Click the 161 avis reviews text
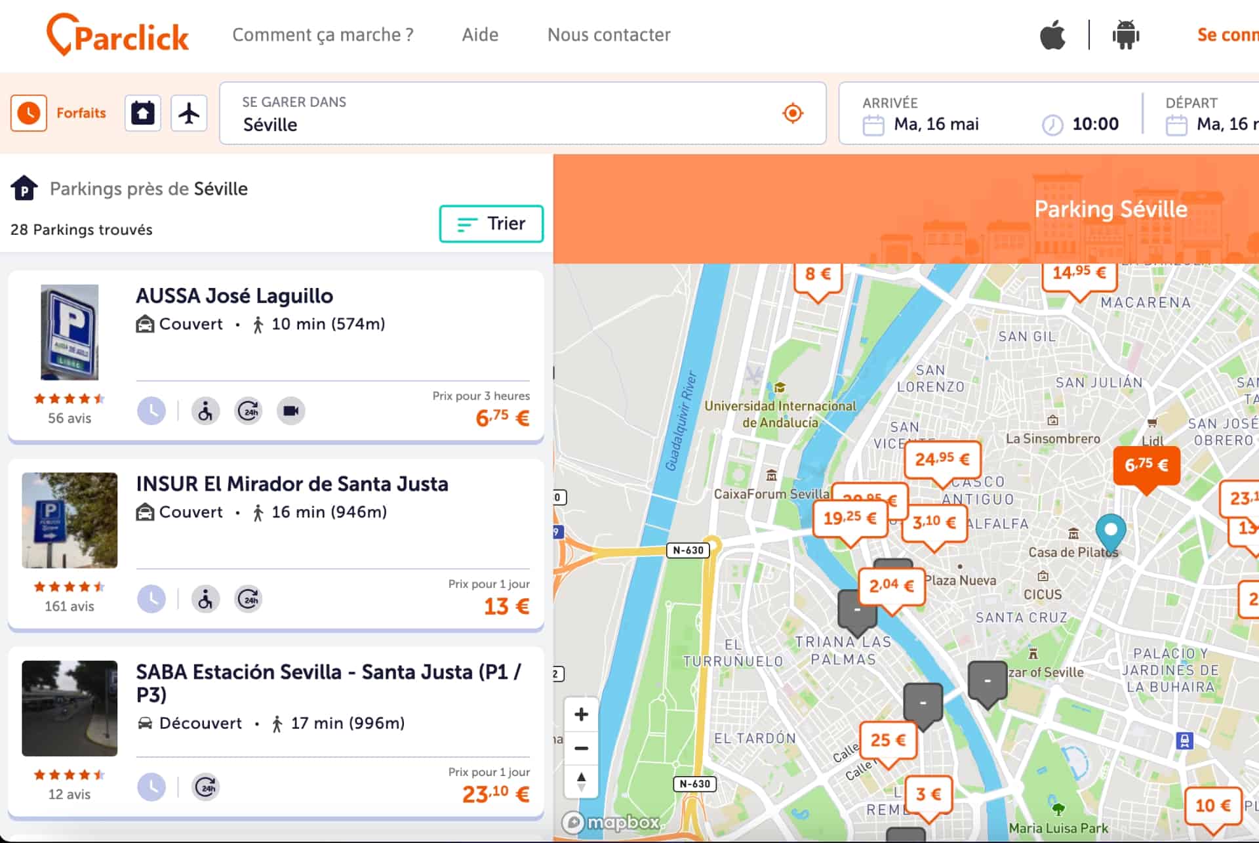 (70, 606)
